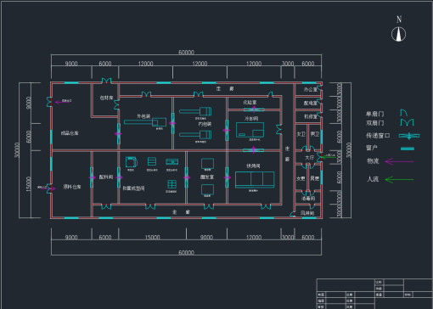Click the 醒发室 room label
The image size is (433, 309).
tap(207, 177)
